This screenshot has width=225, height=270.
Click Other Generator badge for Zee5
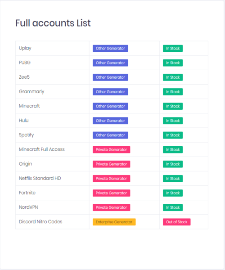tap(110, 77)
